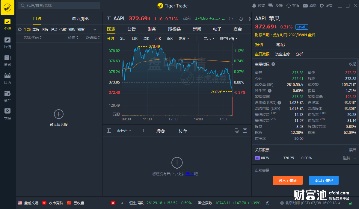The image size is (359, 209).
Task: Refresh the AAPL quote with reload icon
Action: pos(231,19)
